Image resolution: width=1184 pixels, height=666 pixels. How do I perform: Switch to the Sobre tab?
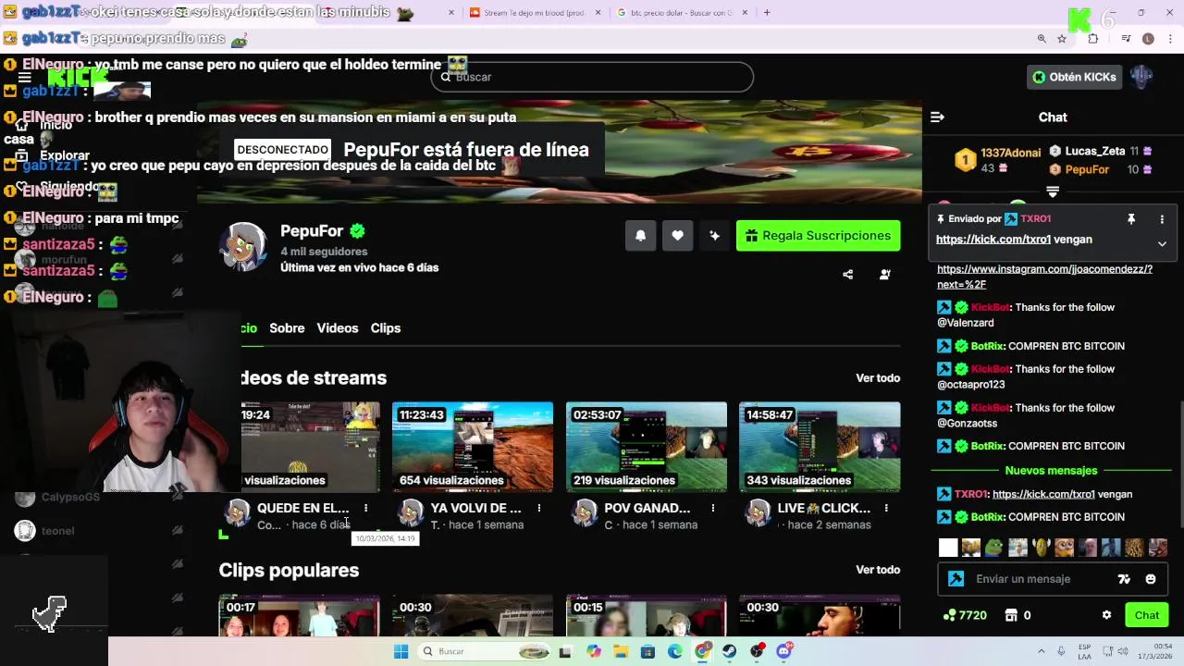(x=287, y=328)
